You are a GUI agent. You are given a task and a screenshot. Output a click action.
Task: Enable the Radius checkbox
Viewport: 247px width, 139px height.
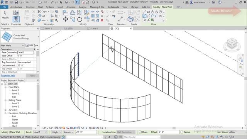click(x=182, y=132)
